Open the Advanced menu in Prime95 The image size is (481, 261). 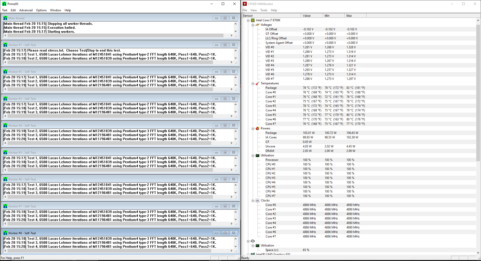point(26,10)
